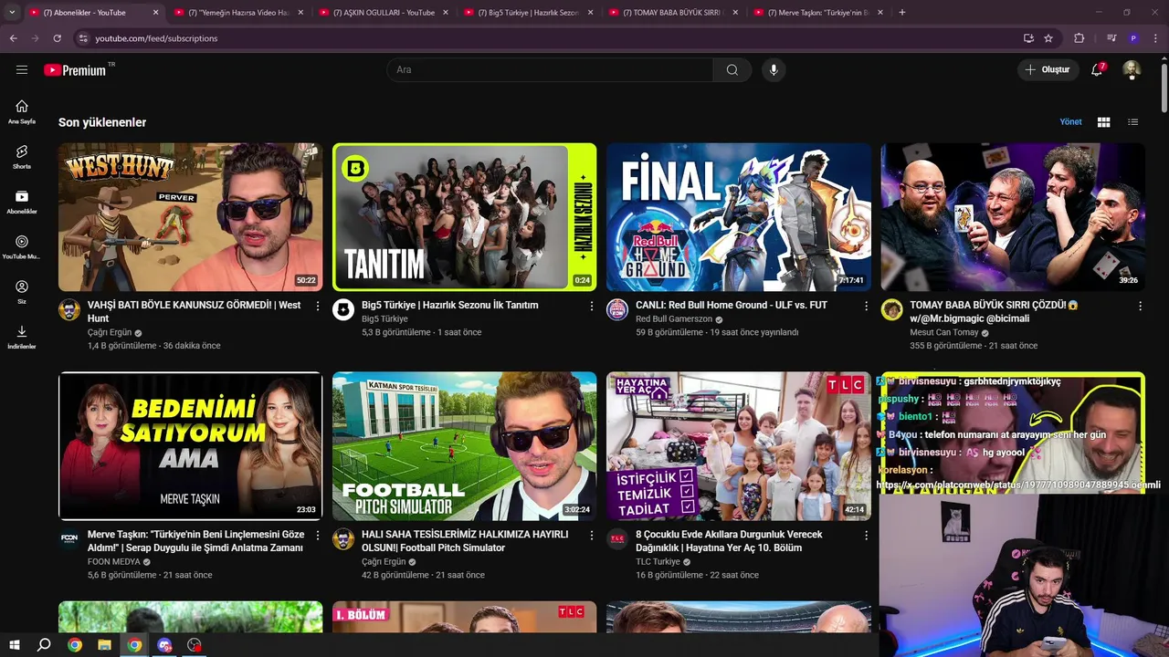Close the AŞKIN OGULLARI tab
Viewport: 1169px width, 657px height.
446,13
